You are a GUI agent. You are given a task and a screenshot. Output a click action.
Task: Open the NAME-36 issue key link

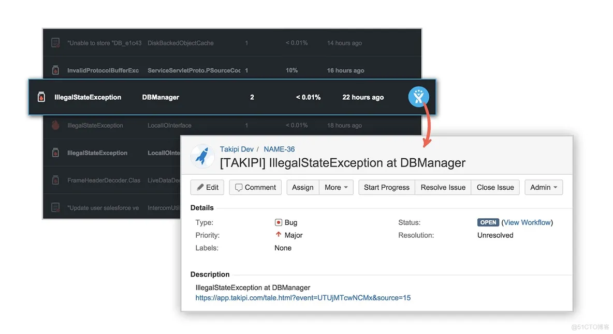click(279, 149)
